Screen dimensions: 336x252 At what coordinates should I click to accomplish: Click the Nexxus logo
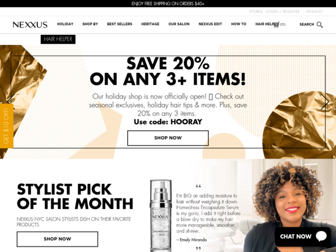tap(30, 25)
